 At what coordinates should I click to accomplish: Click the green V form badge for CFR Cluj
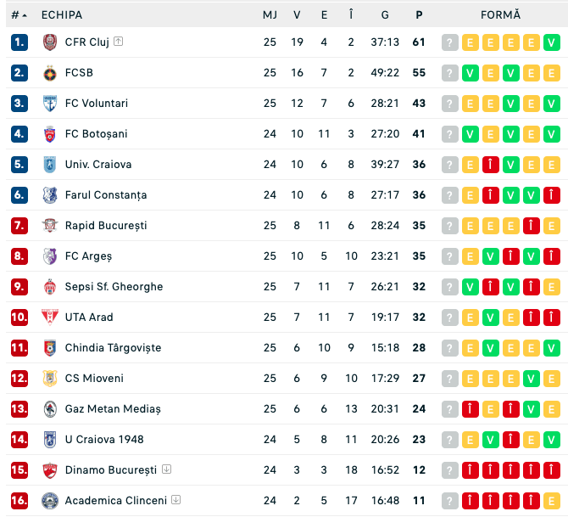point(551,42)
